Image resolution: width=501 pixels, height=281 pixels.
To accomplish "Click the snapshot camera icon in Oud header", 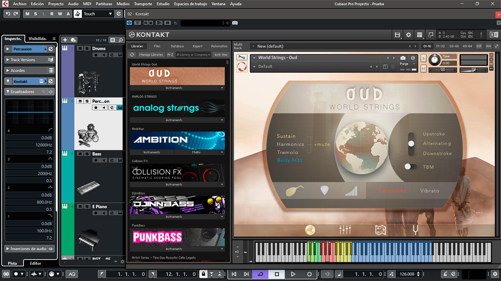I will point(403,58).
